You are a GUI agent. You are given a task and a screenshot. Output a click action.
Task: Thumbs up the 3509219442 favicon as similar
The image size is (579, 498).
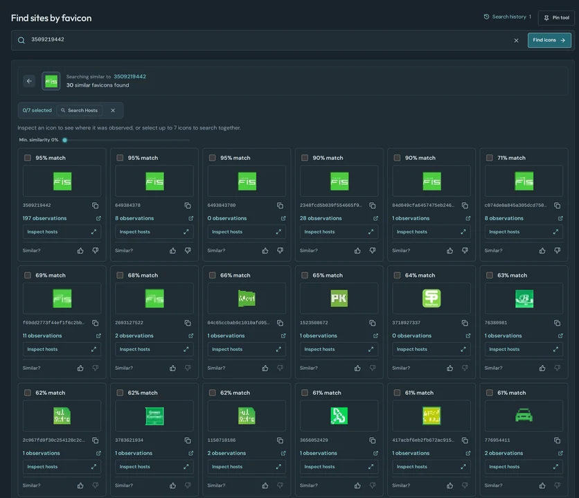(80, 251)
